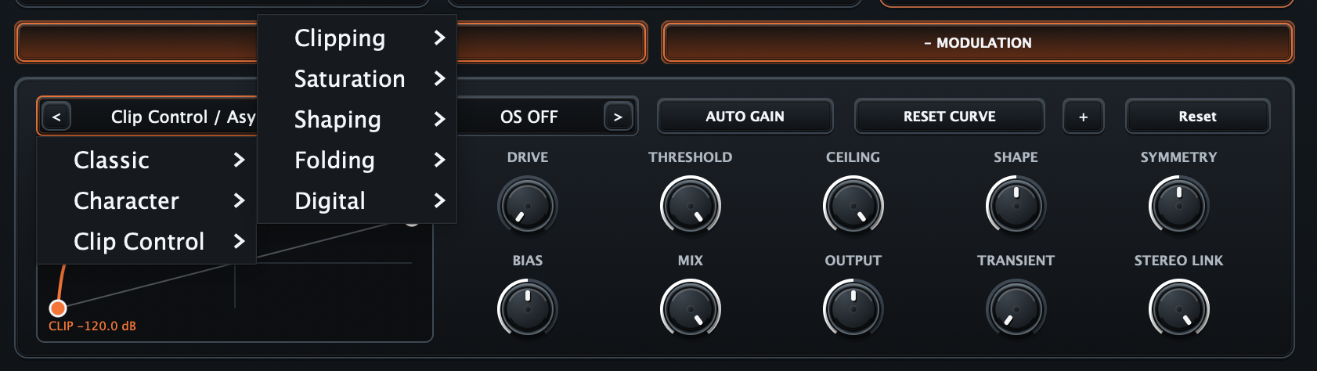Click the STEREO LINK knob
Screen dimensions: 1317x371
[1179, 309]
